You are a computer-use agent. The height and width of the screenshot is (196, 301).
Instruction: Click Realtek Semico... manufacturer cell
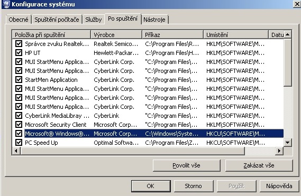(x=116, y=44)
